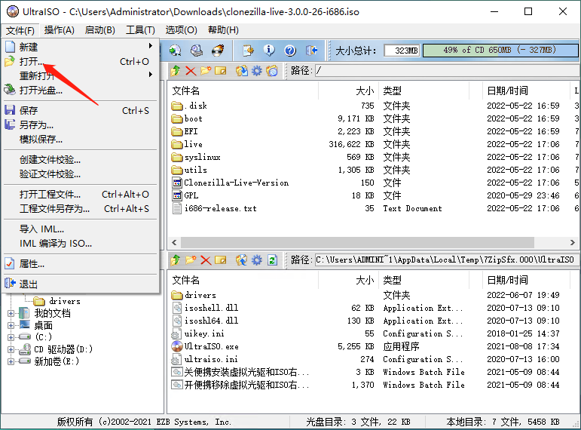Click the ISO list horizontal scrollbar right arrow
This screenshot has height=430, width=581.
pos(573,243)
